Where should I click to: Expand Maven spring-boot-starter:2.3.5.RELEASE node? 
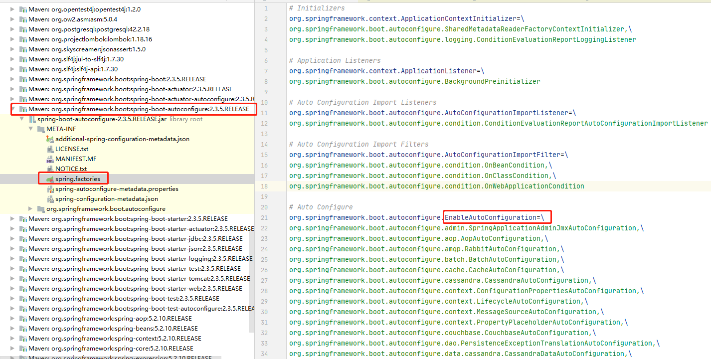[x=13, y=219]
